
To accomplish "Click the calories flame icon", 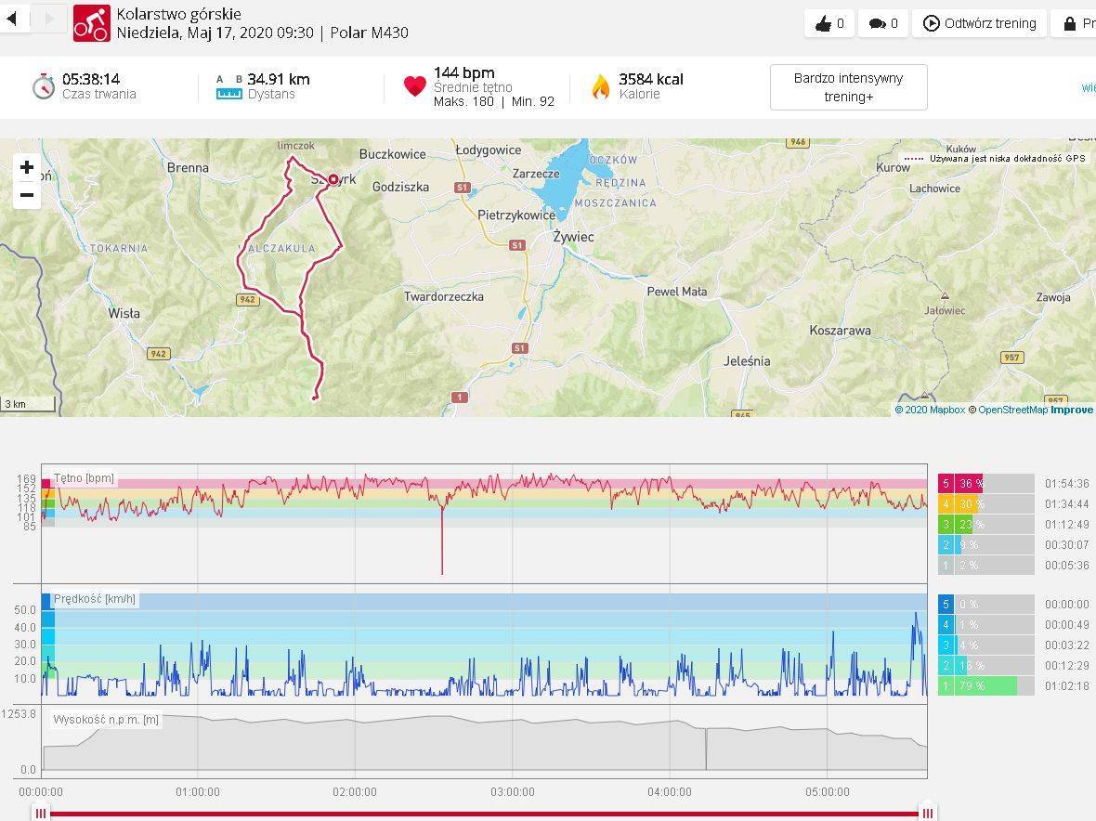I will tap(600, 86).
